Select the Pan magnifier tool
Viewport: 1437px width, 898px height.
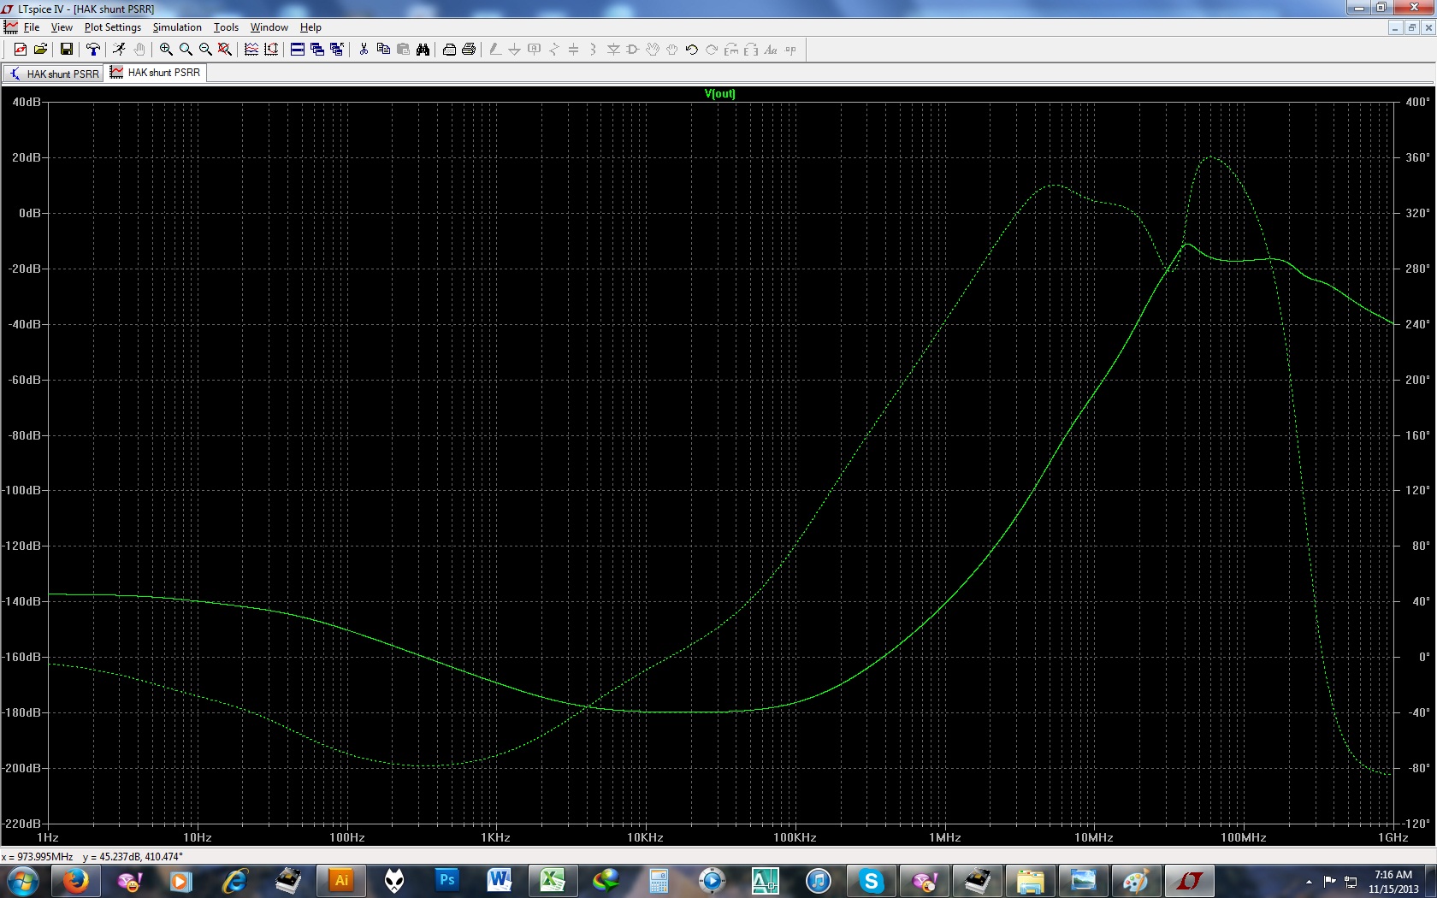pos(186,50)
